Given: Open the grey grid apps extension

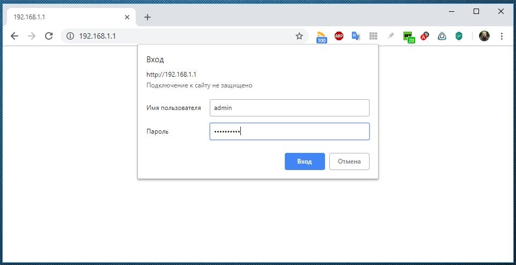Looking at the screenshot, I should (x=373, y=36).
